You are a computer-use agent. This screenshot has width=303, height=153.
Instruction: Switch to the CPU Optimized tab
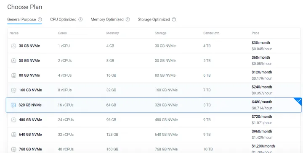click(x=63, y=19)
